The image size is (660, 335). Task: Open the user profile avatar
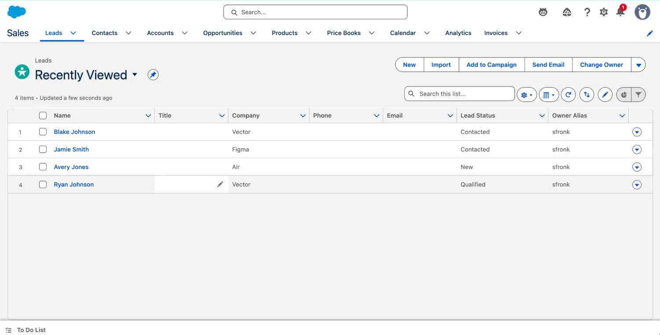(642, 12)
